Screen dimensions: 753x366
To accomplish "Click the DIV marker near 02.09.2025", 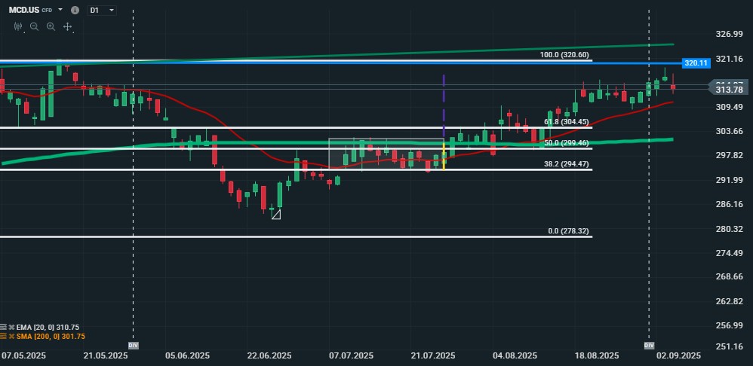I will coord(649,345).
